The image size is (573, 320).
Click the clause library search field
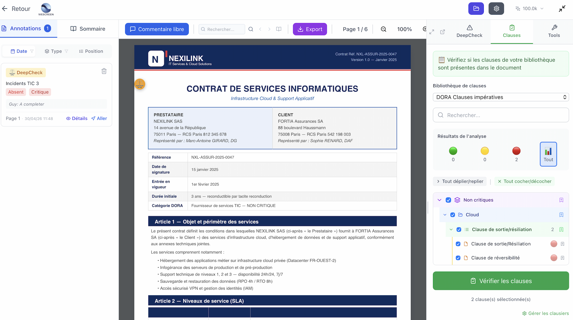point(501,115)
